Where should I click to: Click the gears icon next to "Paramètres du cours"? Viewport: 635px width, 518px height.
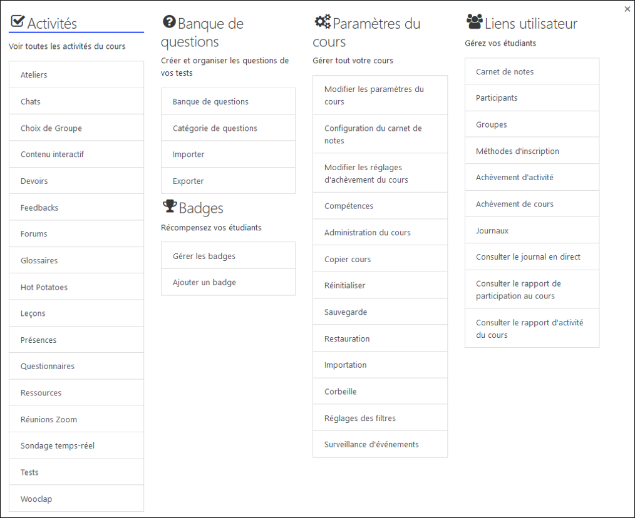pos(322,21)
